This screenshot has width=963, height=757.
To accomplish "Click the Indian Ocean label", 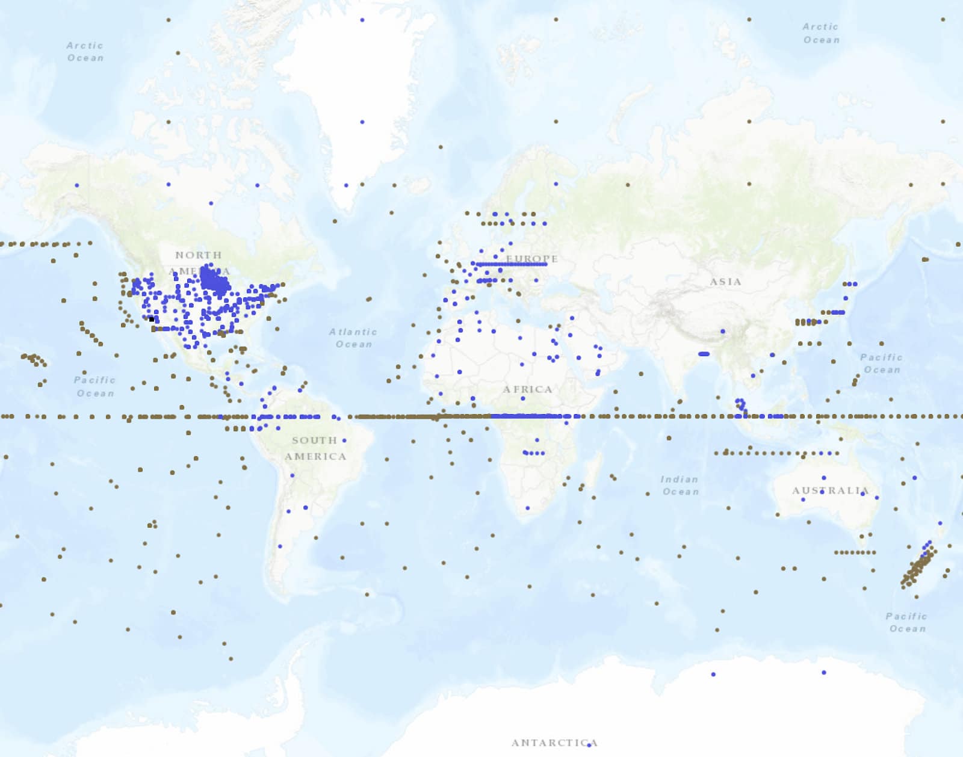I will click(x=680, y=485).
